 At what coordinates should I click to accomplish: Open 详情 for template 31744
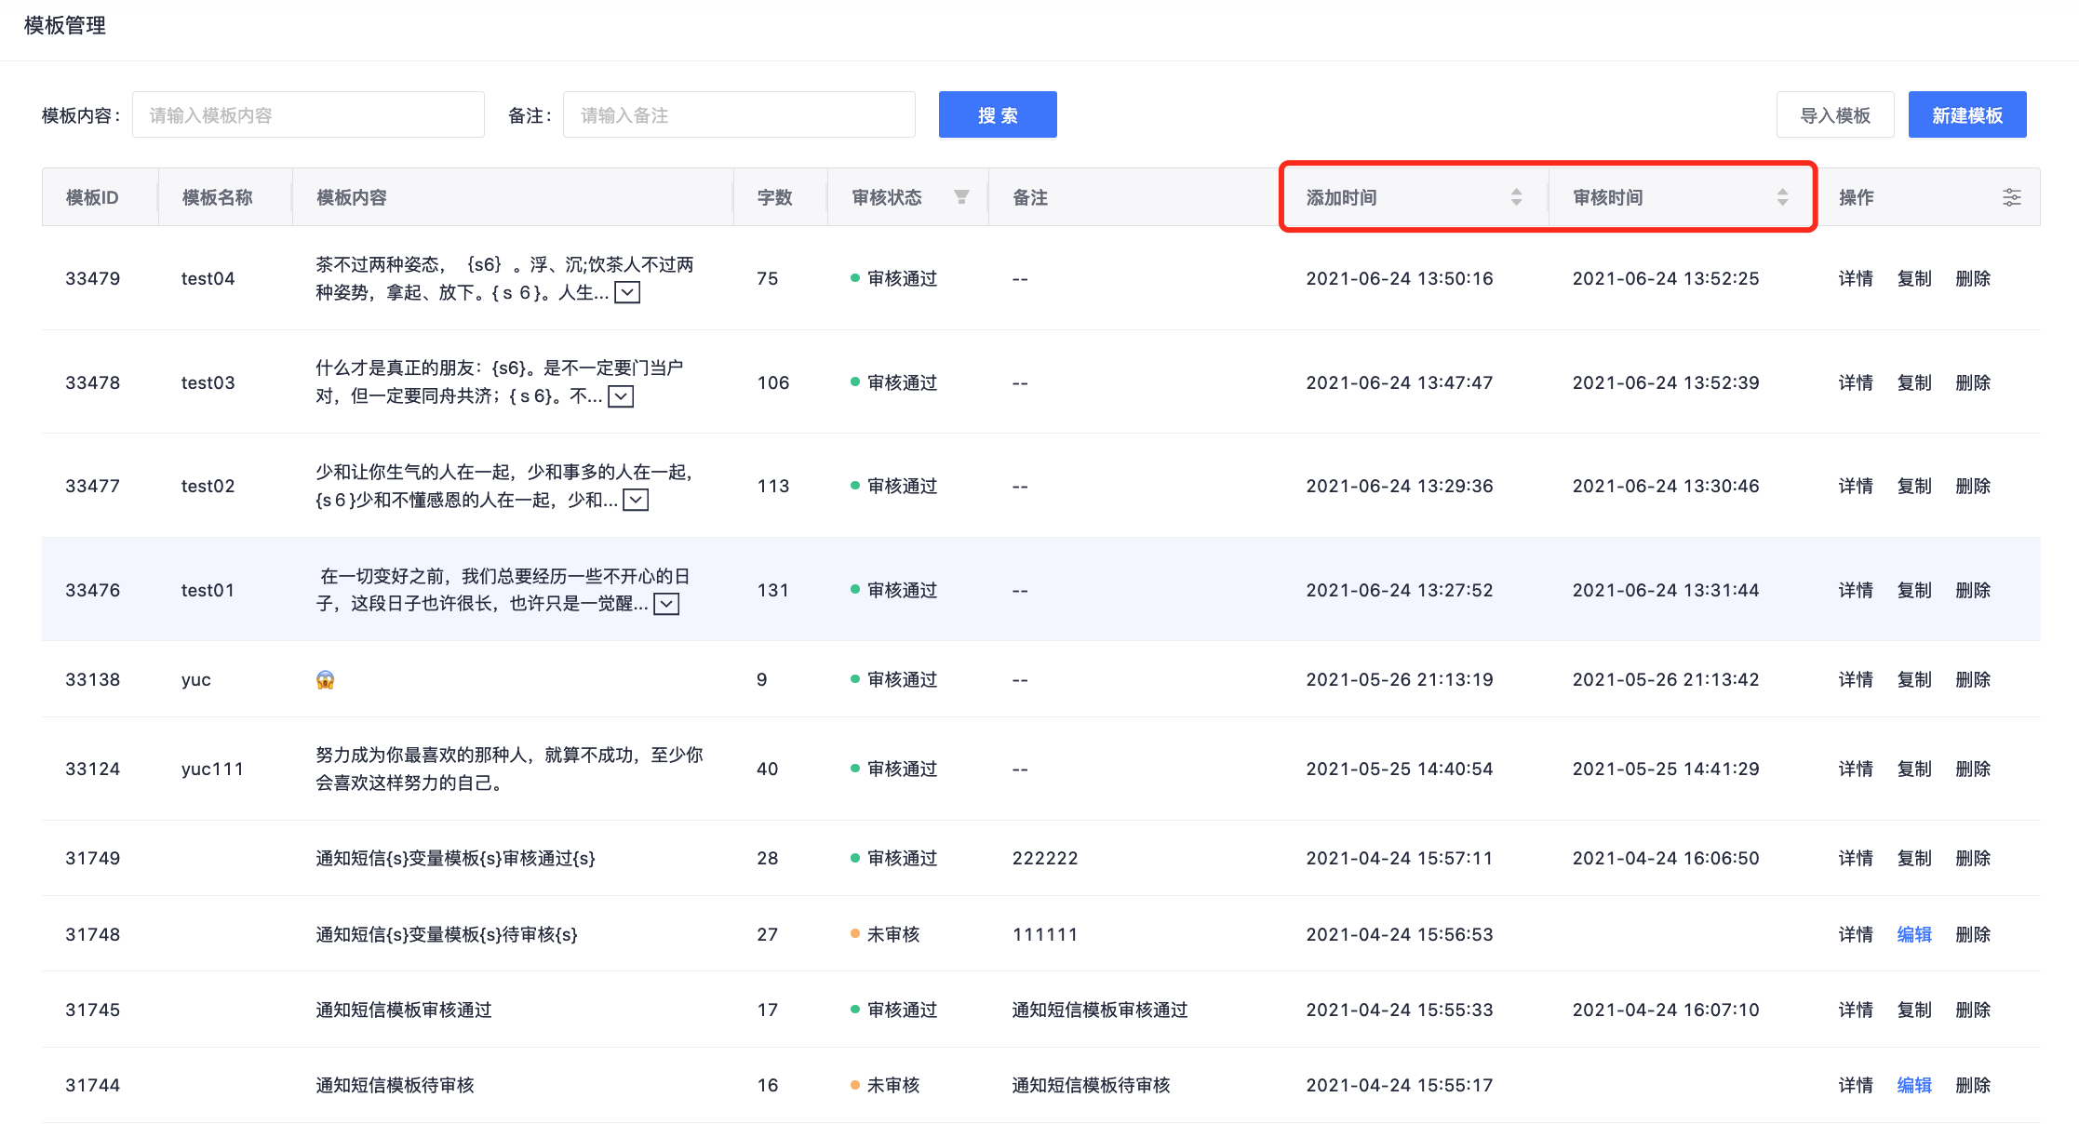(x=1856, y=1085)
